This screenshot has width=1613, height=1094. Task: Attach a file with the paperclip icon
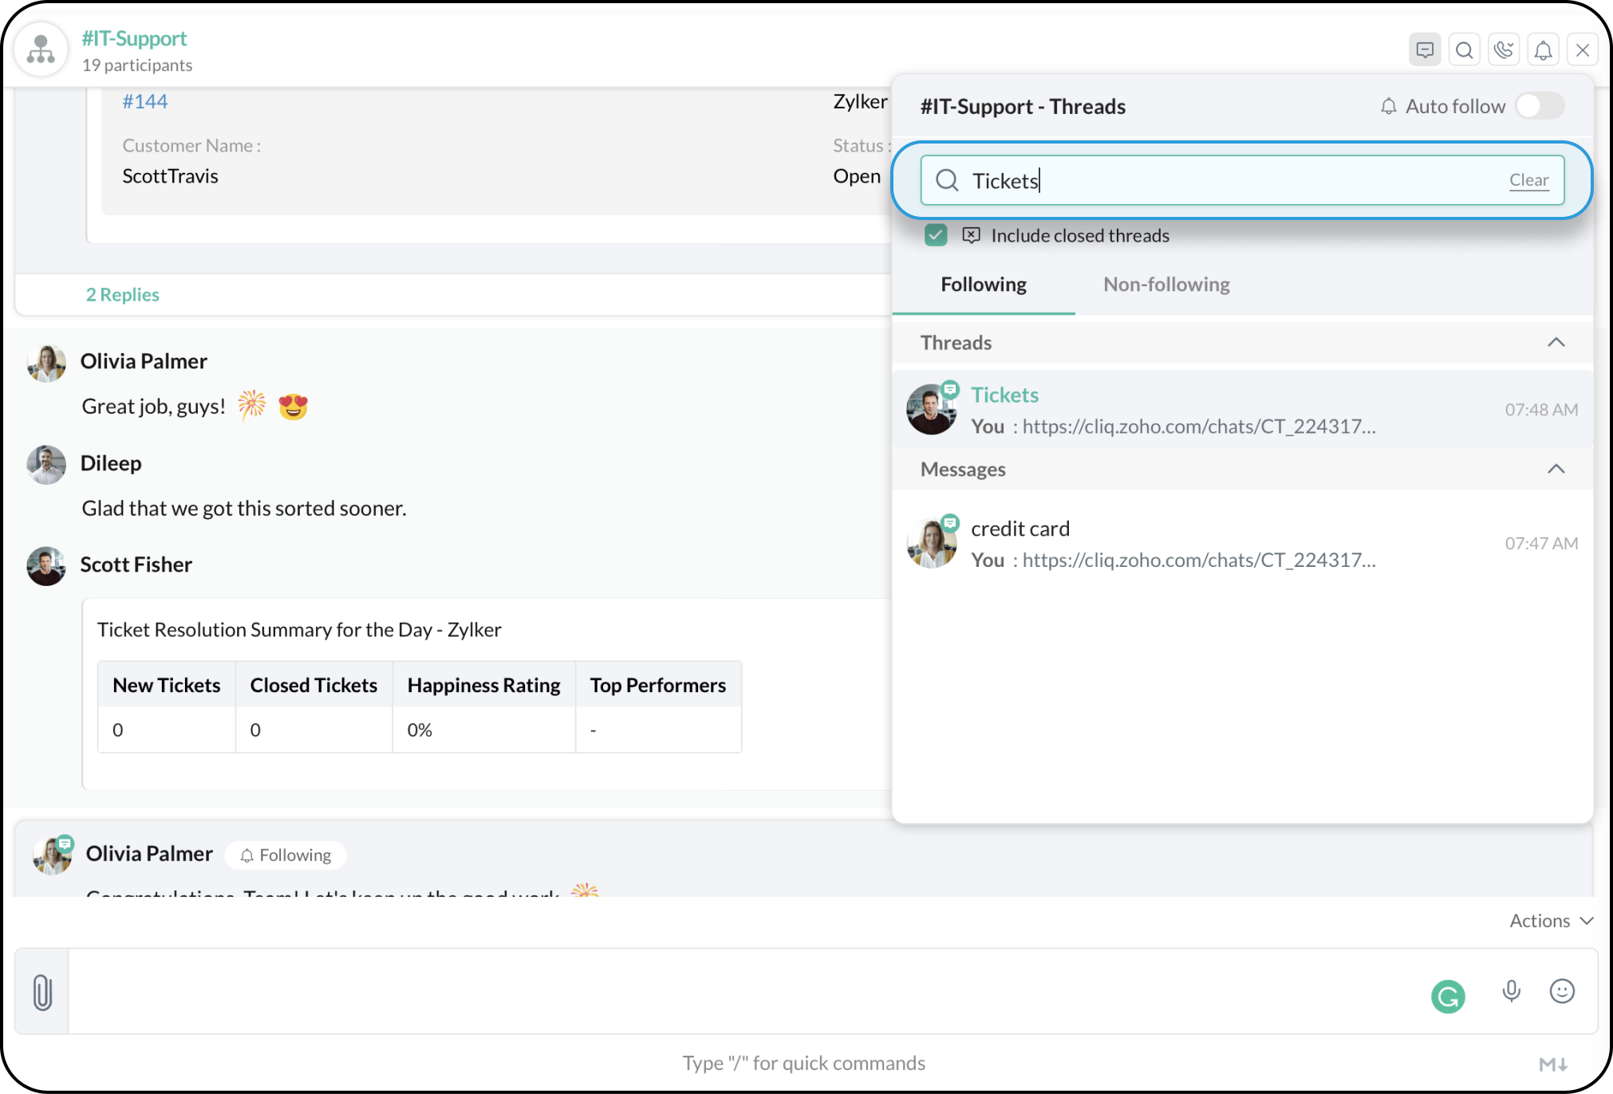[42, 992]
